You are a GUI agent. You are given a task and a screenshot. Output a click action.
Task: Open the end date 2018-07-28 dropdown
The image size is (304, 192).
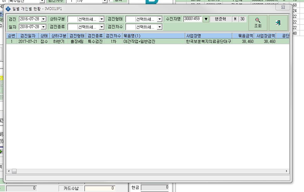click(x=44, y=27)
